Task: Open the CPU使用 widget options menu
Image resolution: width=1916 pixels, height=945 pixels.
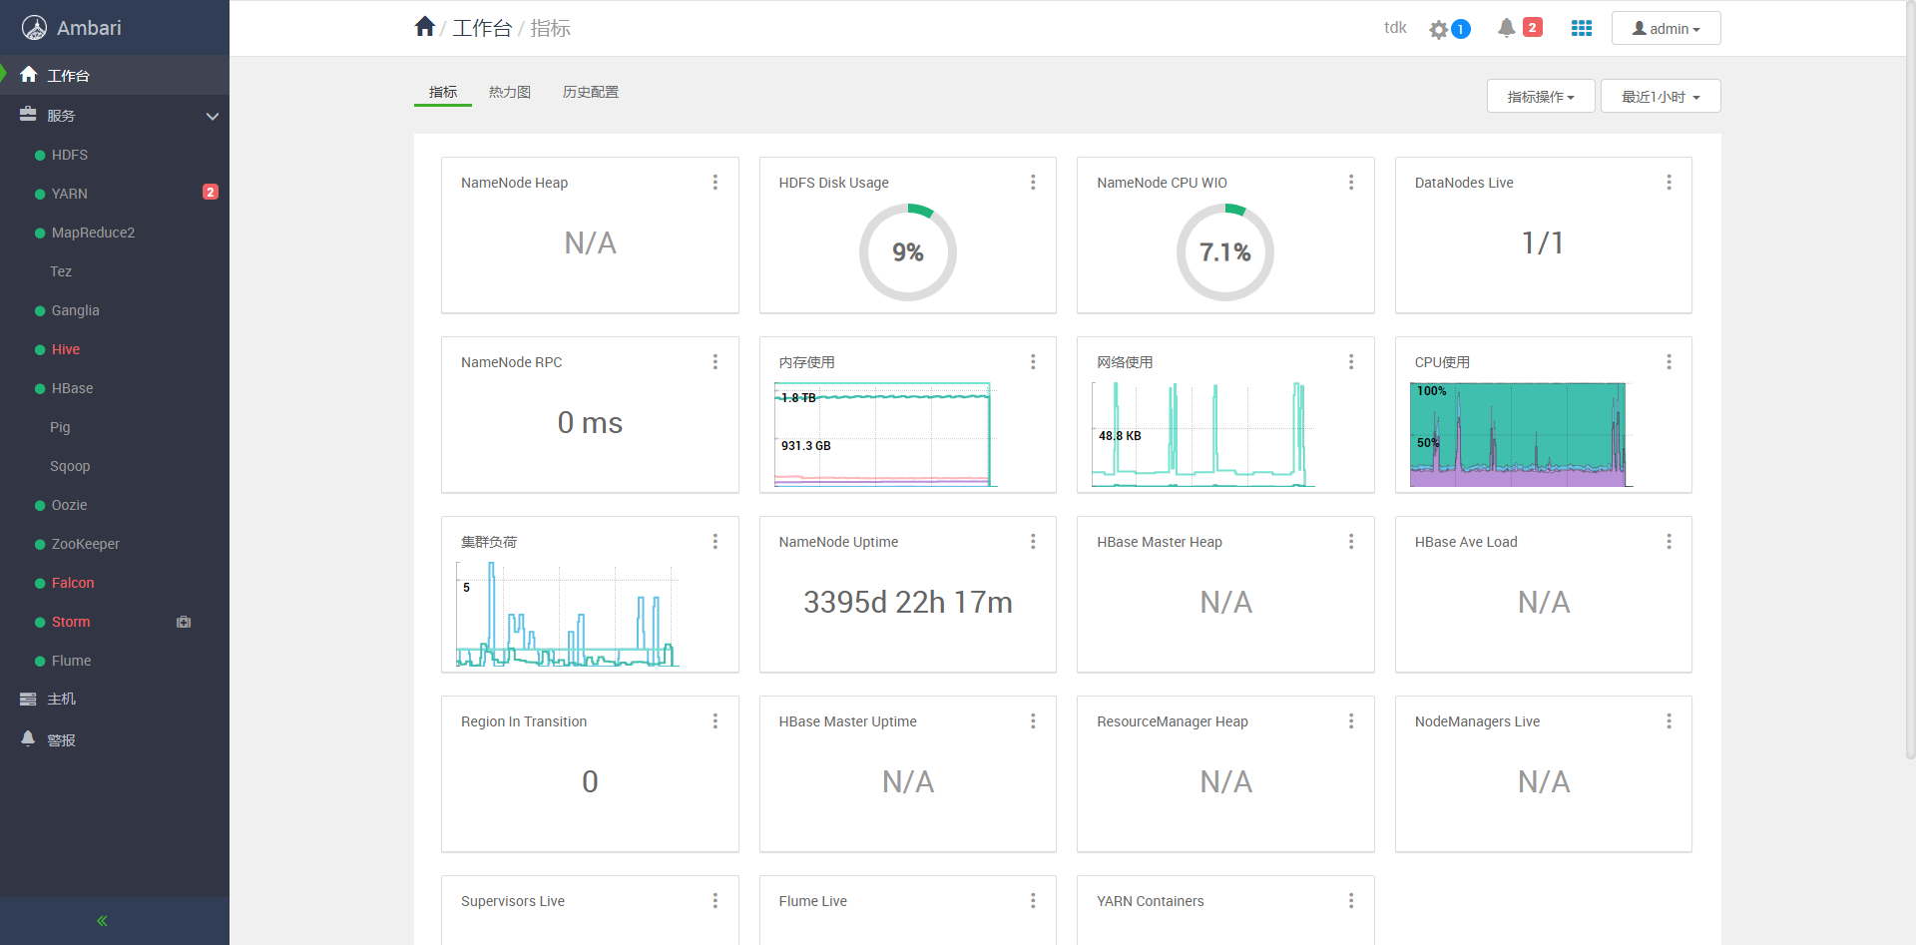Action: tap(1669, 362)
